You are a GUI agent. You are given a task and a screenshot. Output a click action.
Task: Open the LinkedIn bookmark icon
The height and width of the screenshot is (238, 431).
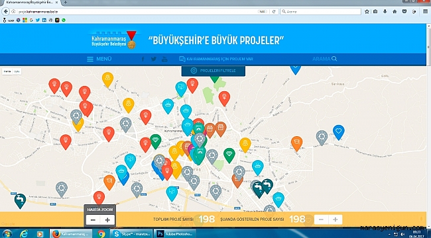(x=44, y=20)
